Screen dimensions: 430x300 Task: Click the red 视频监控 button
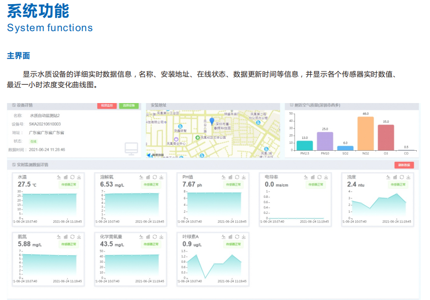point(107,106)
